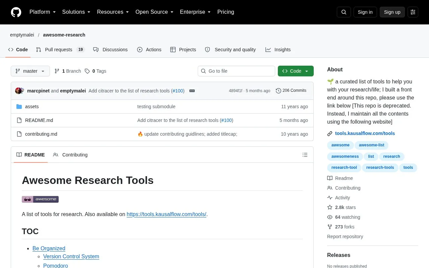Click the Sign in button
This screenshot has height=268, width=429.
(x=365, y=12)
